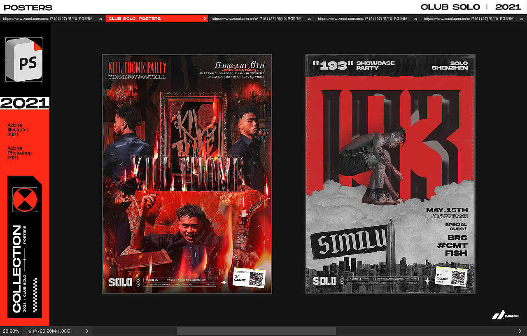This screenshot has height=336, width=527.
Task: Click the BRC guest name
Action: tap(457, 238)
